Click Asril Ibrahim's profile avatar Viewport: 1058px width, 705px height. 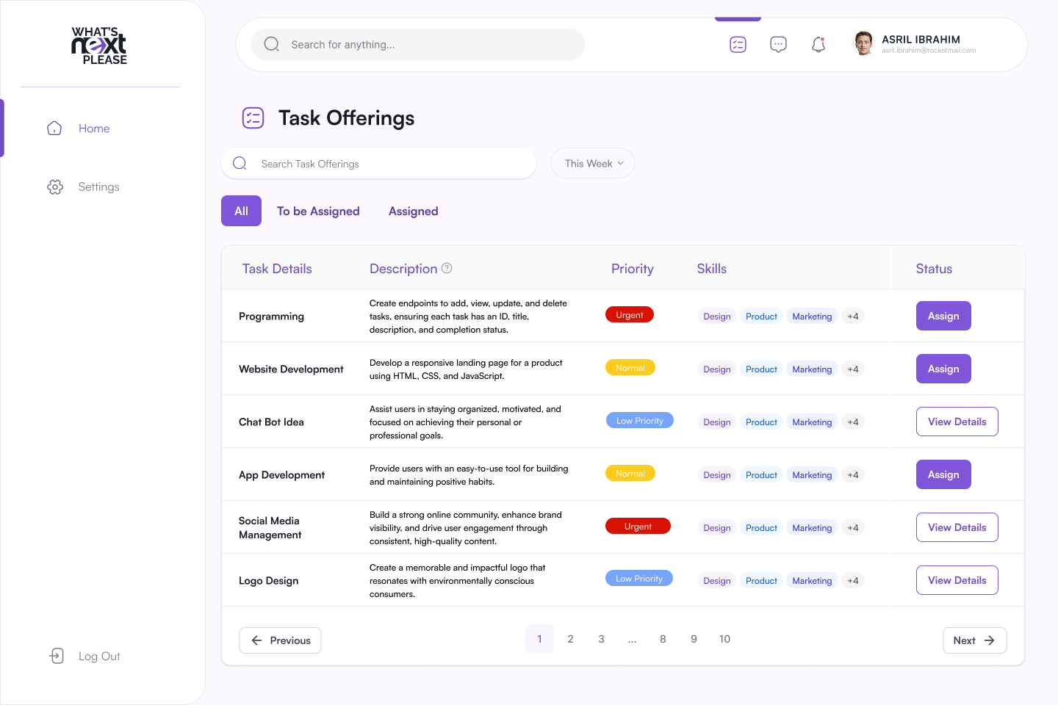coord(863,44)
